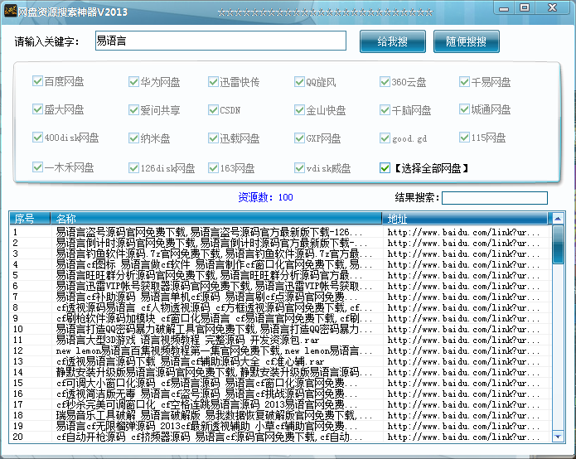Screen dimensions: 576x459
Task: Select result row 18 瑞易音乐工具破解
Action: click(280, 415)
